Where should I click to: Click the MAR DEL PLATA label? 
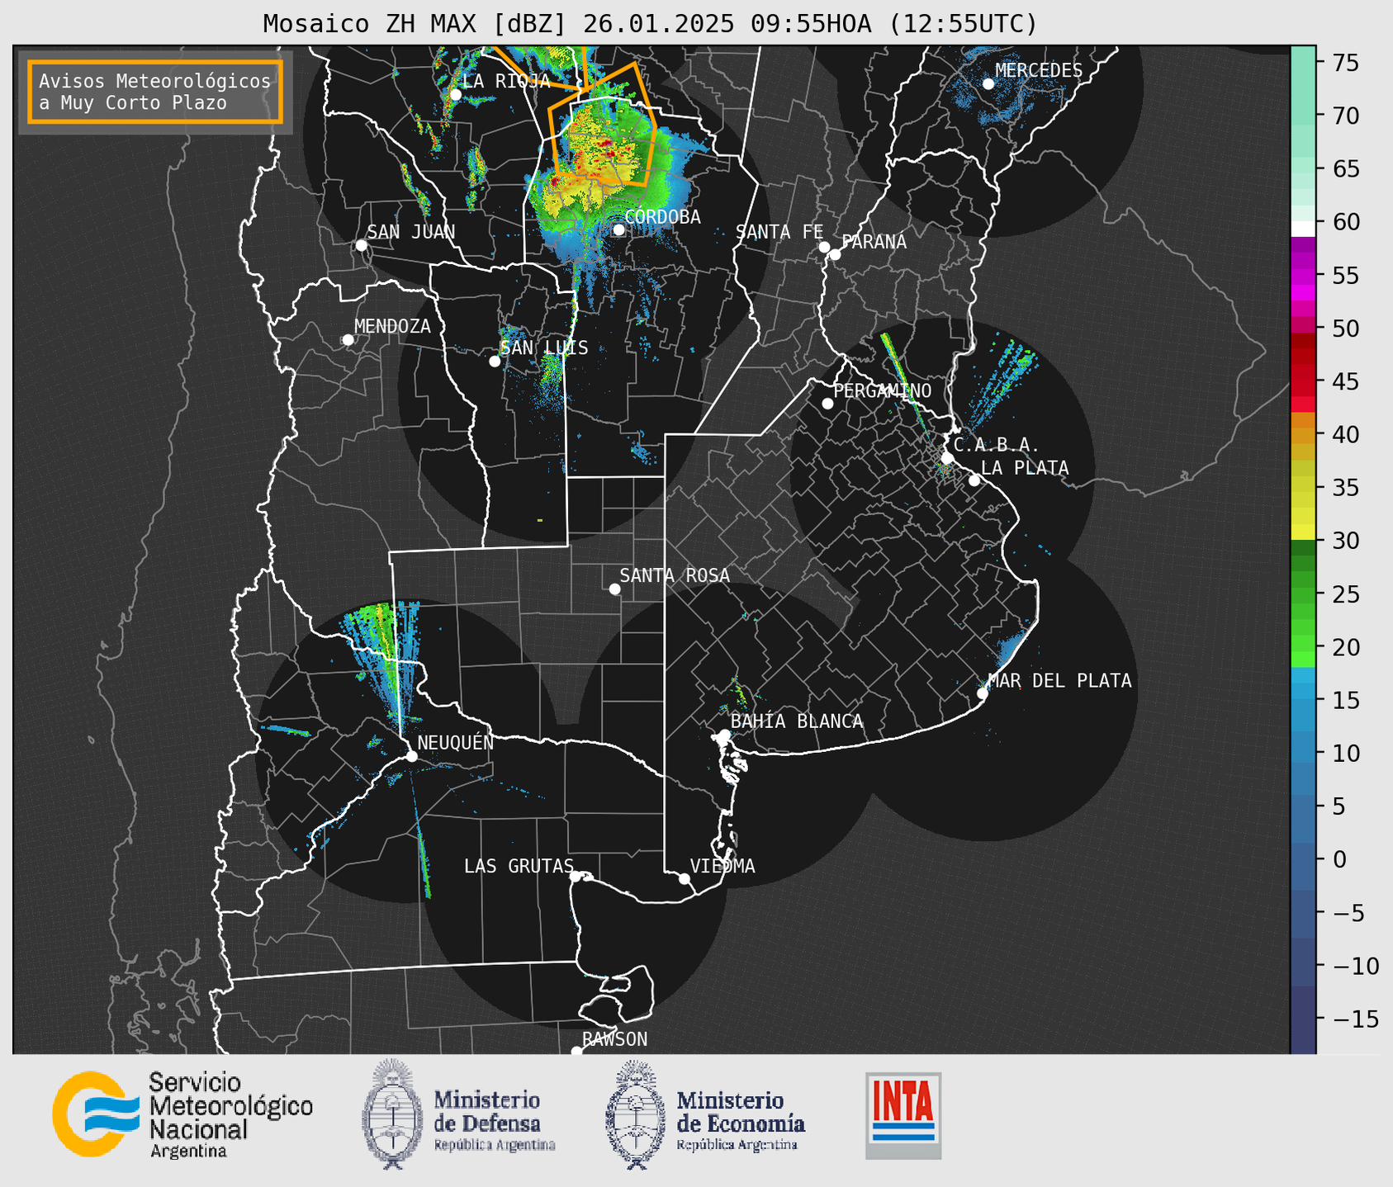pyautogui.click(x=1059, y=681)
